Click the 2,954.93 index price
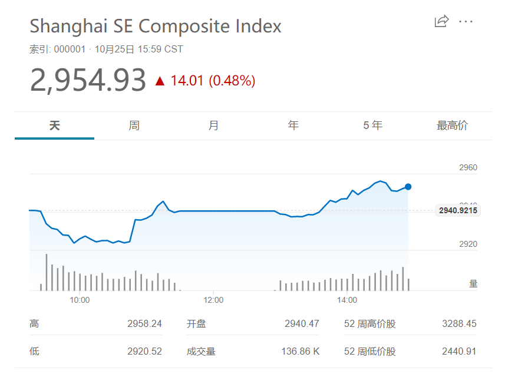This screenshot has width=515, height=377. [88, 80]
